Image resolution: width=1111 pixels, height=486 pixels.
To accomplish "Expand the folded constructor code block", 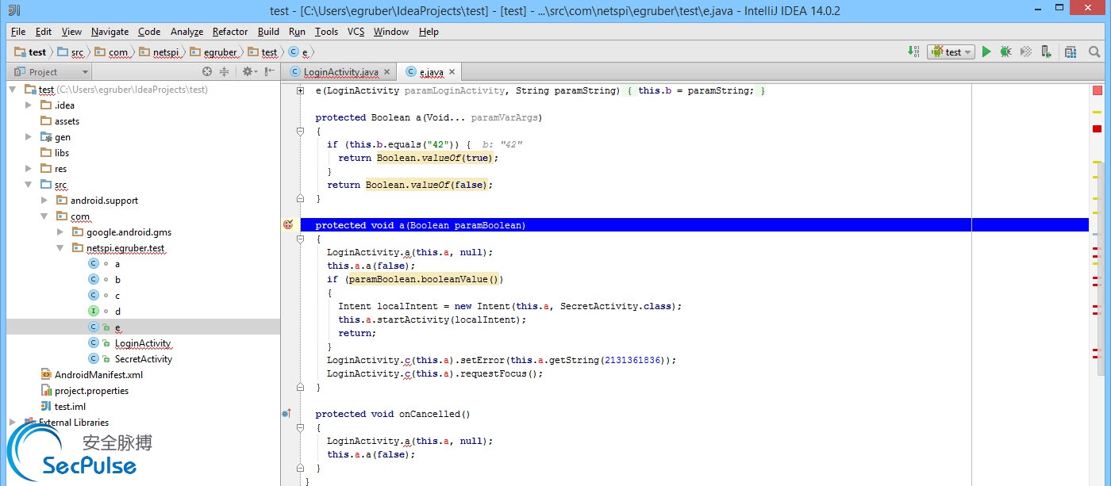I will [300, 90].
